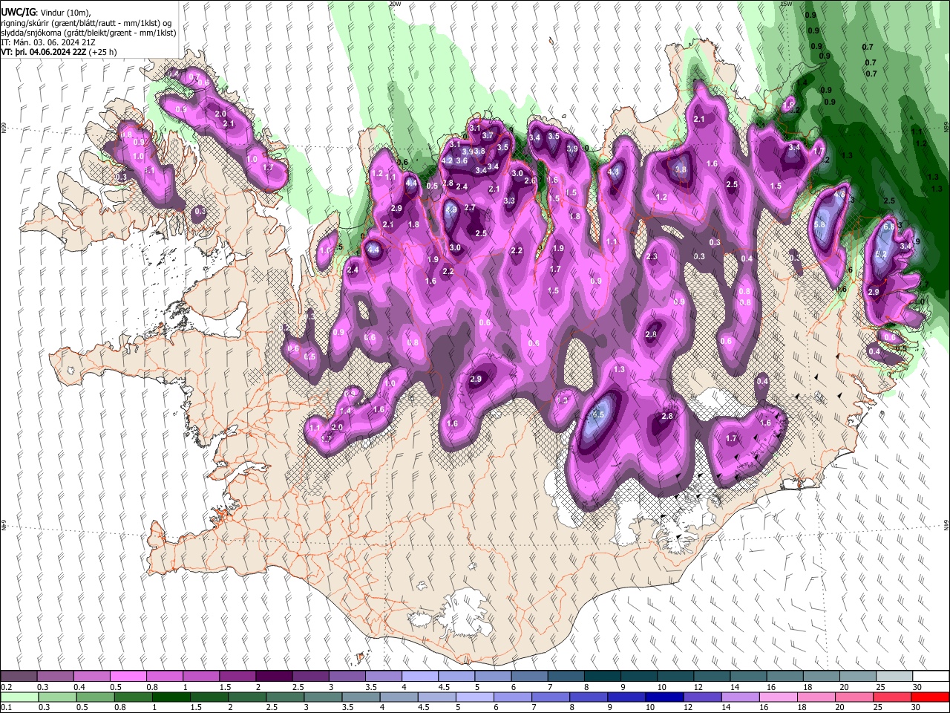Viewport: 950px width, 713px height.
Task: Click the 2.7 snowfall value on the map
Action: click(x=470, y=208)
